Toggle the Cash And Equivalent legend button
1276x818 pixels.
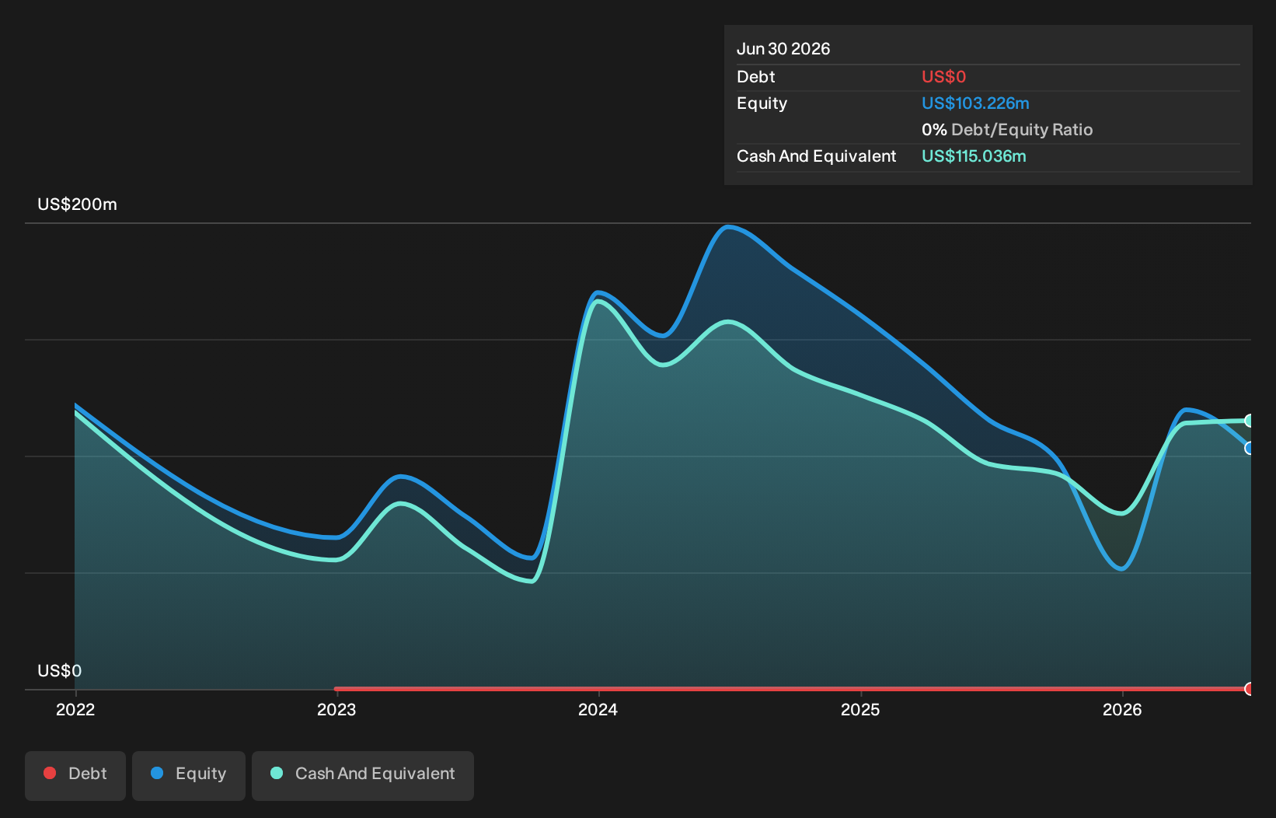pyautogui.click(x=363, y=775)
